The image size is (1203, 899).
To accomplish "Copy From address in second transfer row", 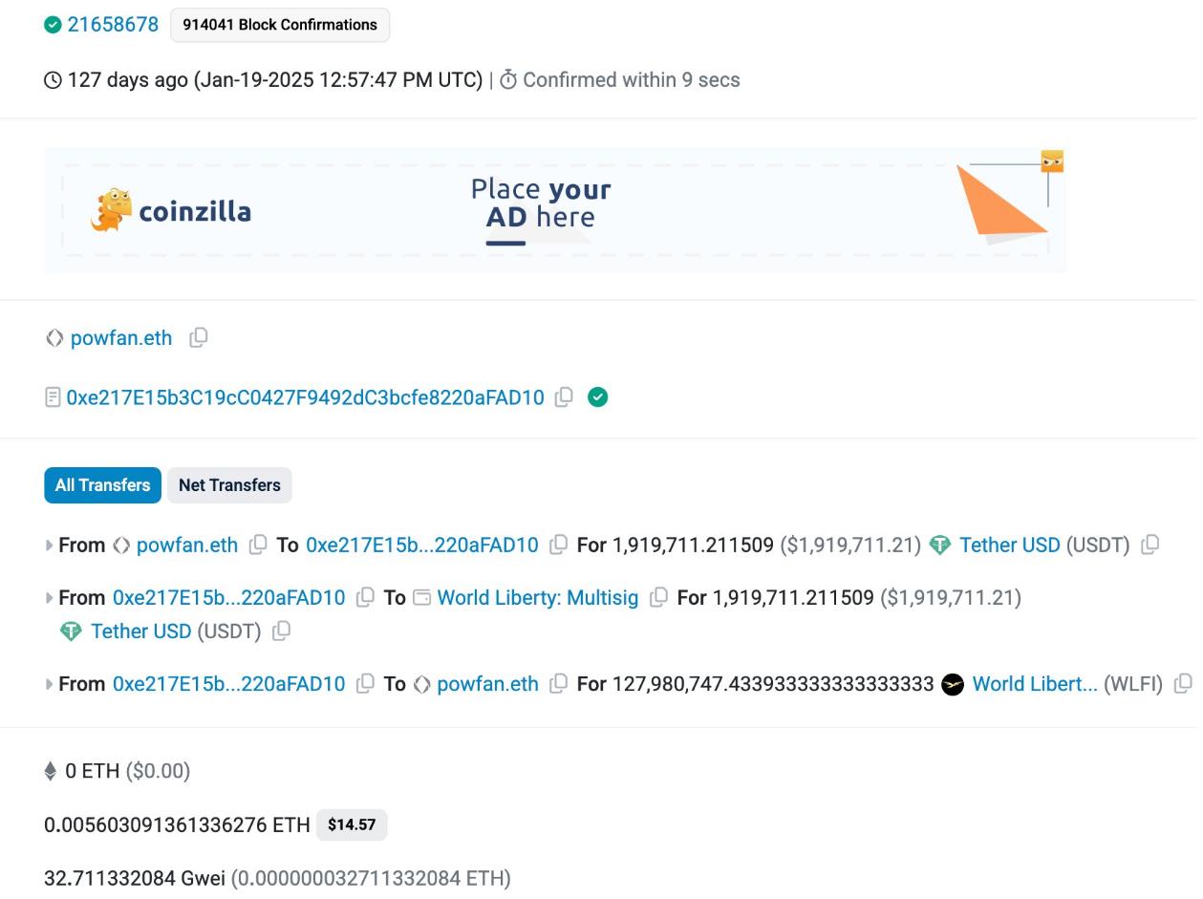I will pos(365,597).
